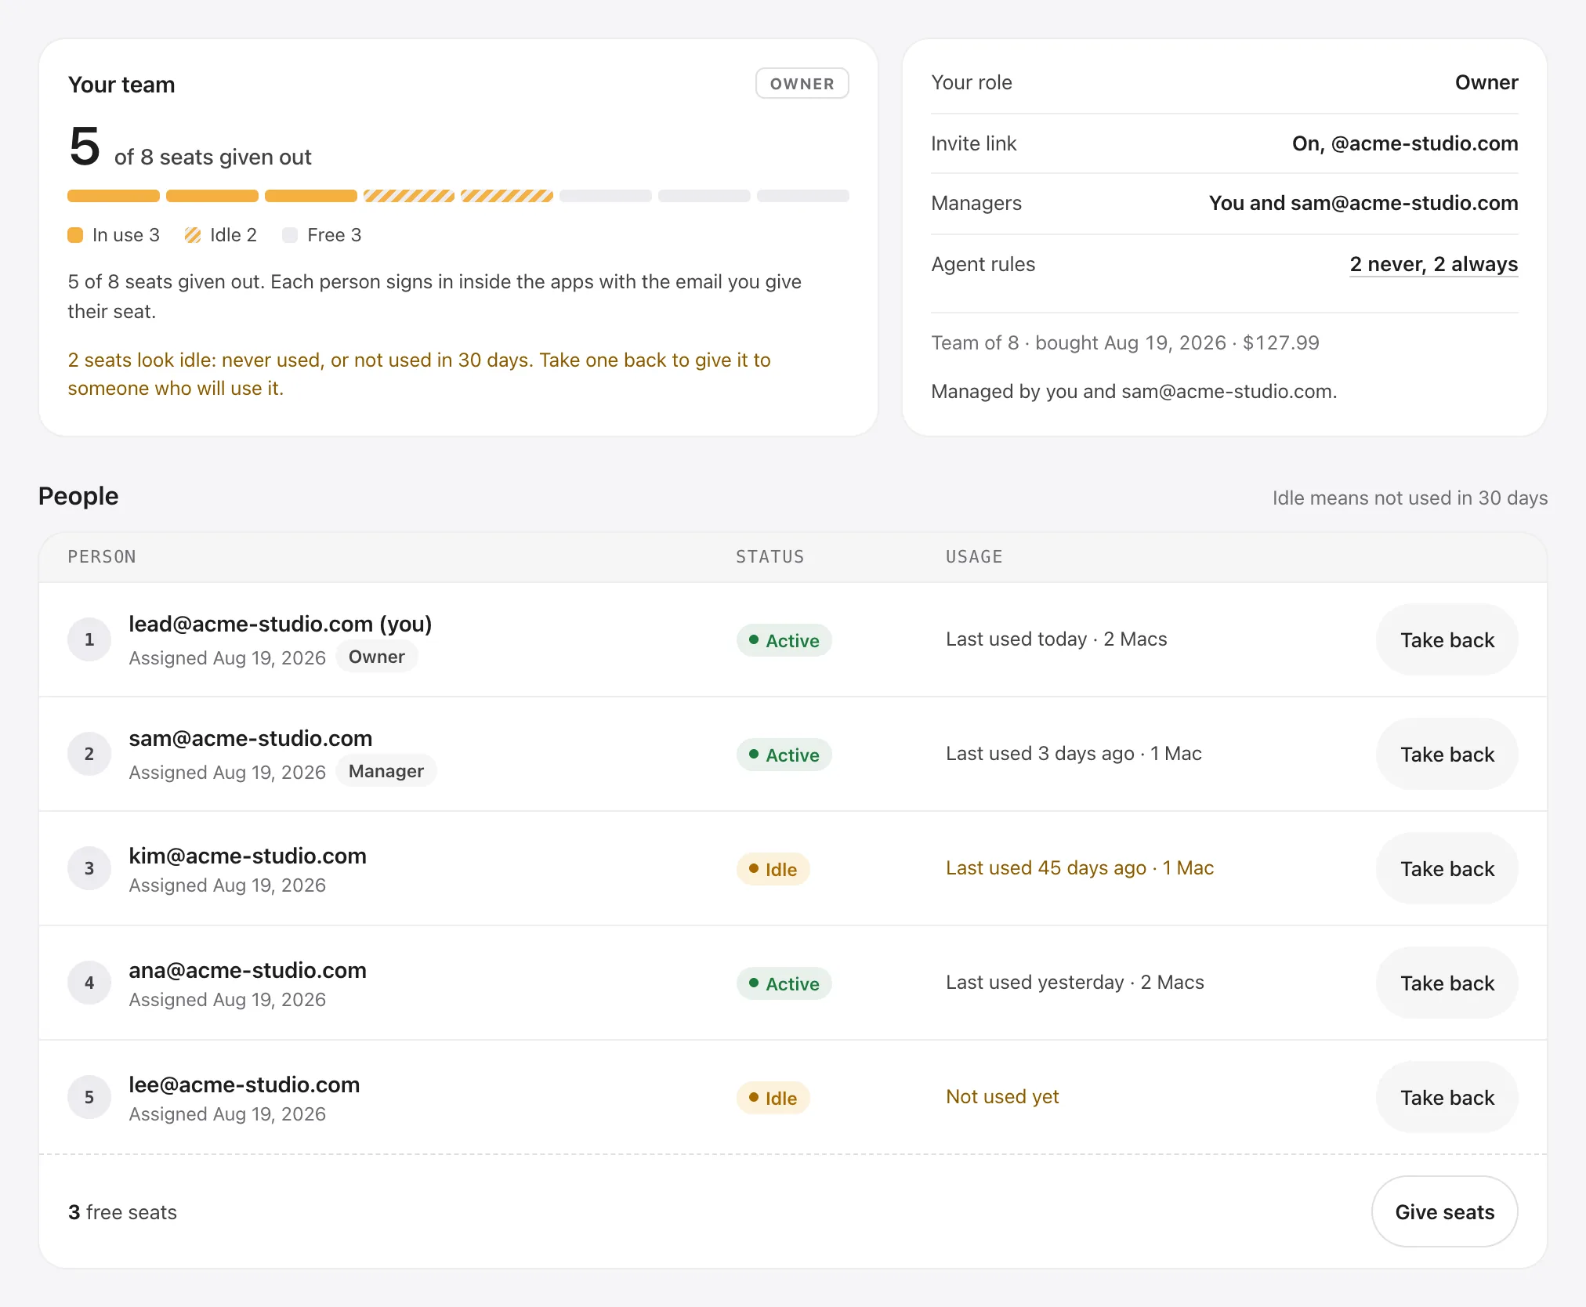Click the Invite link value 'On, @acme-studio.com'

[1405, 143]
